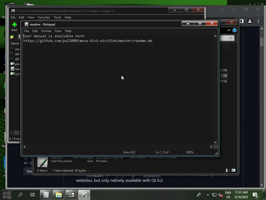The image size is (266, 200).
Task: Expand the Explorer ribbon chevron
Action: 229,30
